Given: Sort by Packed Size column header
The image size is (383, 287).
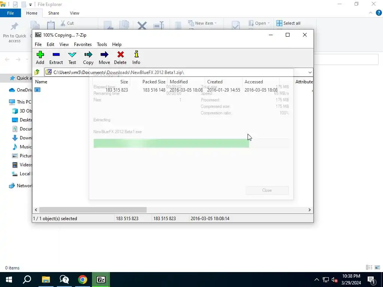Looking at the screenshot, I should 154,82.
